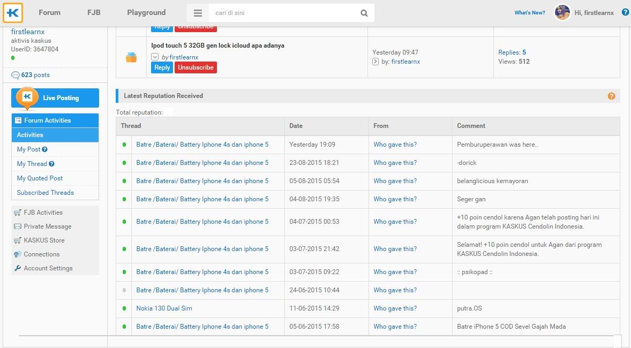Click the speech bubble icon beside 623 posts
Image resolution: width=631 pixels, height=348 pixels.
16,75
